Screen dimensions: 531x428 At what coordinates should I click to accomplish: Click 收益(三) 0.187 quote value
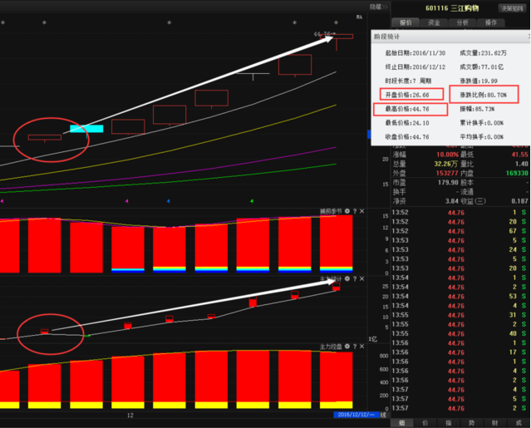tap(520, 201)
